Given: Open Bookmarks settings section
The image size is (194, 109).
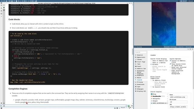Looking at the screenshot, I should (x=141, y=71).
